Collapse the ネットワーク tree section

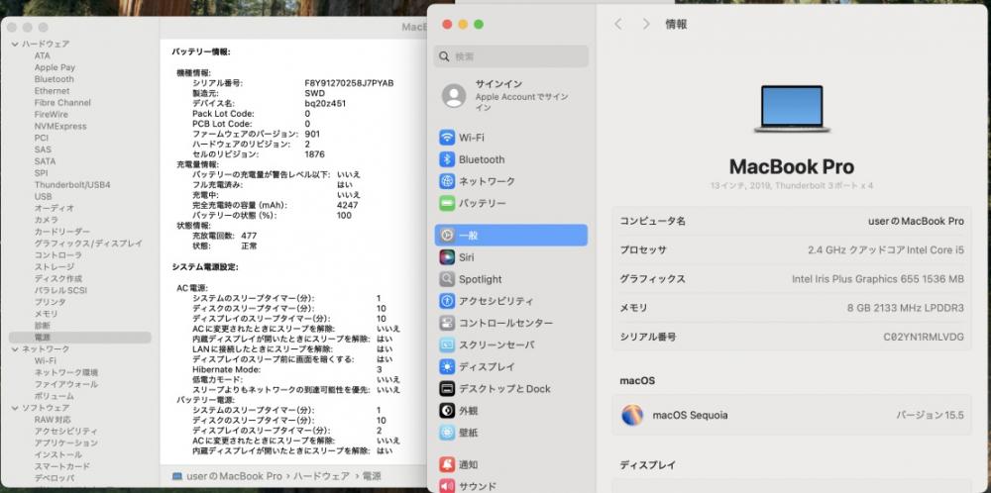click(15, 349)
